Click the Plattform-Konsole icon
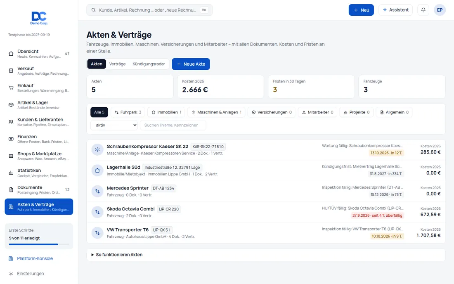 11,258
